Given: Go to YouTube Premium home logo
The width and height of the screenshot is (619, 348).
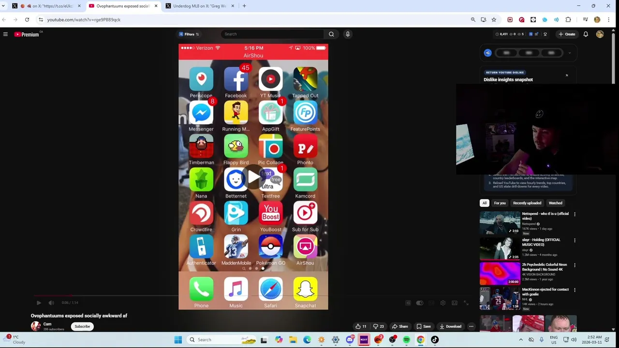Looking at the screenshot, I should tap(27, 34).
